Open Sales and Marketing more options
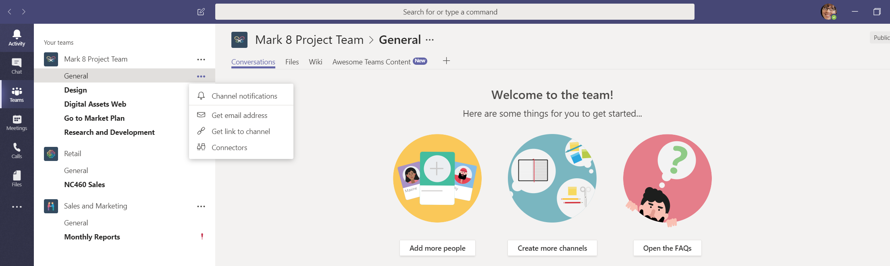The image size is (890, 266). pyautogui.click(x=201, y=206)
